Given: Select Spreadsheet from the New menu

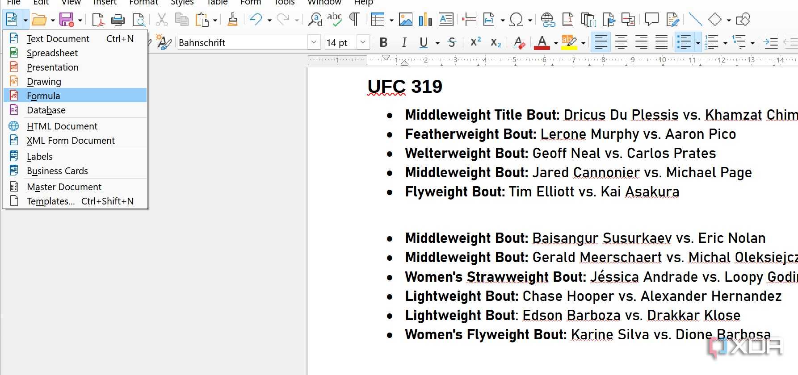Looking at the screenshot, I should (x=75, y=53).
